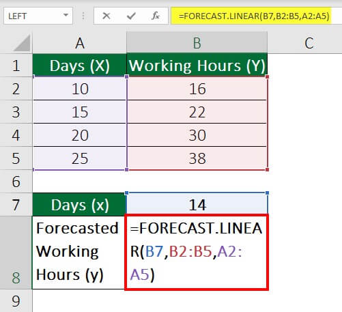Select cell containing 30
The height and width of the screenshot is (312, 342).
click(197, 135)
